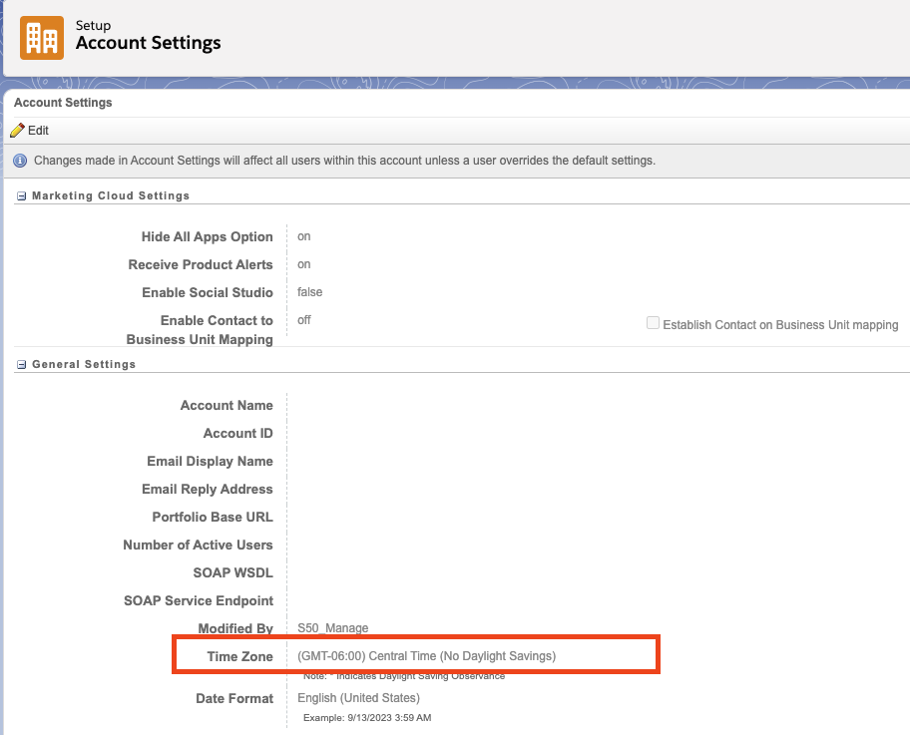Click the 'off' value for Business Unit Mapping
This screenshot has height=735, width=910.
click(304, 320)
